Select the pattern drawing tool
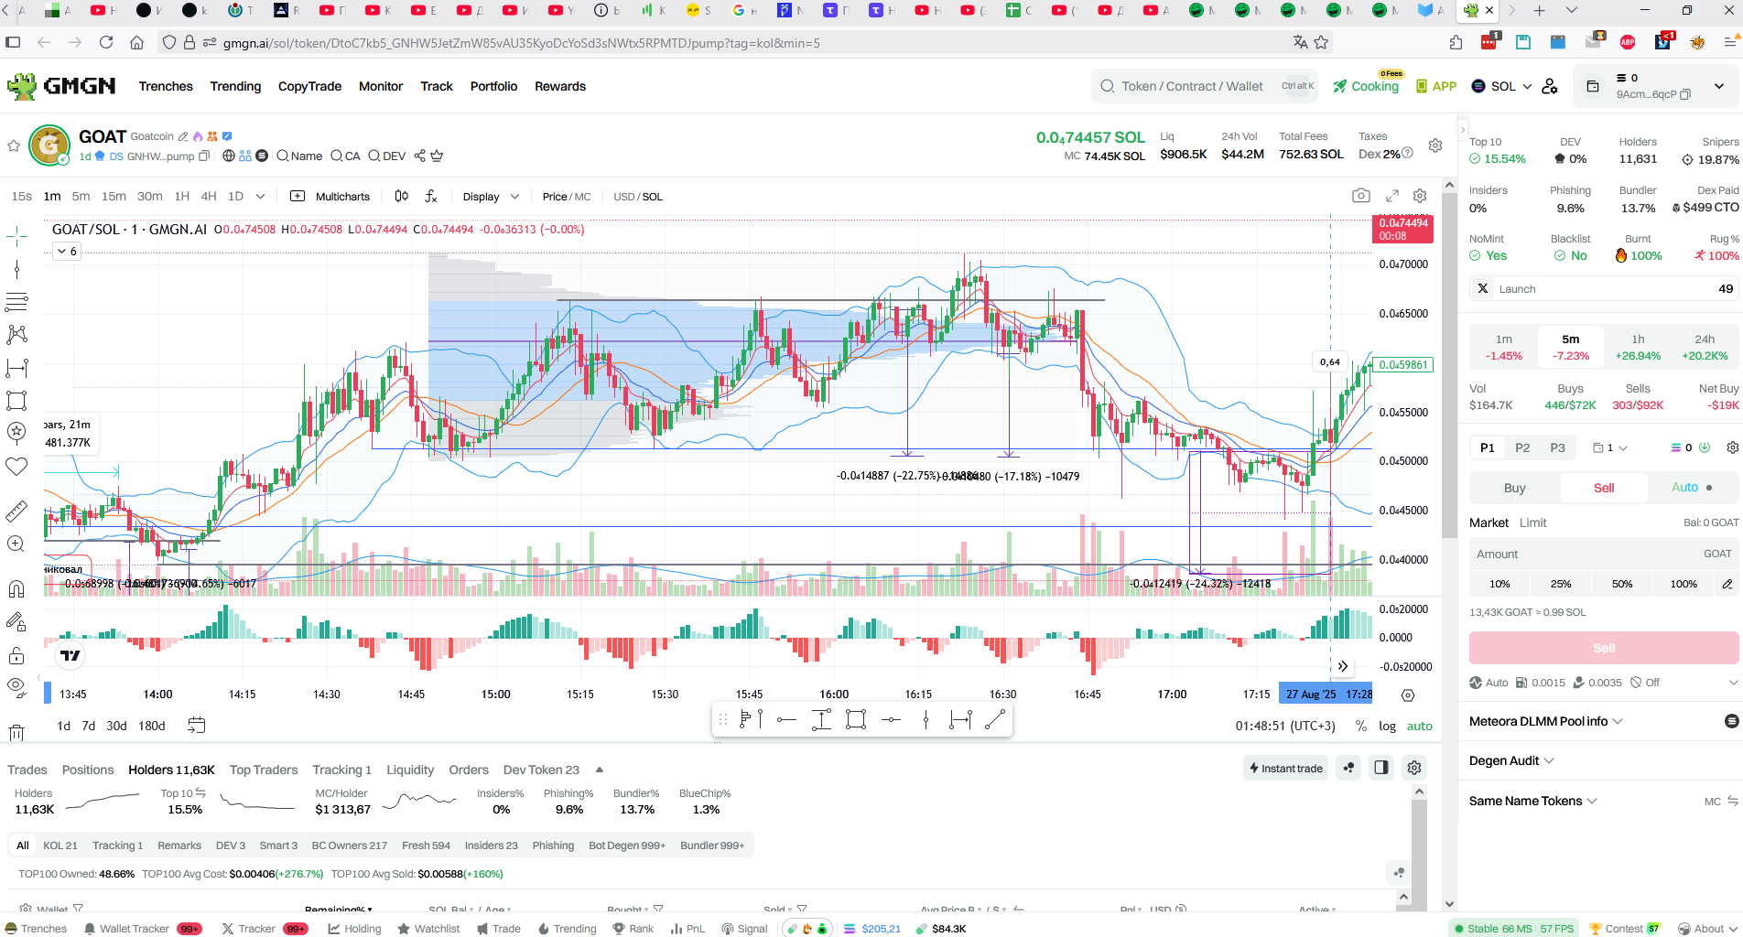1743x937 pixels. tap(16, 335)
